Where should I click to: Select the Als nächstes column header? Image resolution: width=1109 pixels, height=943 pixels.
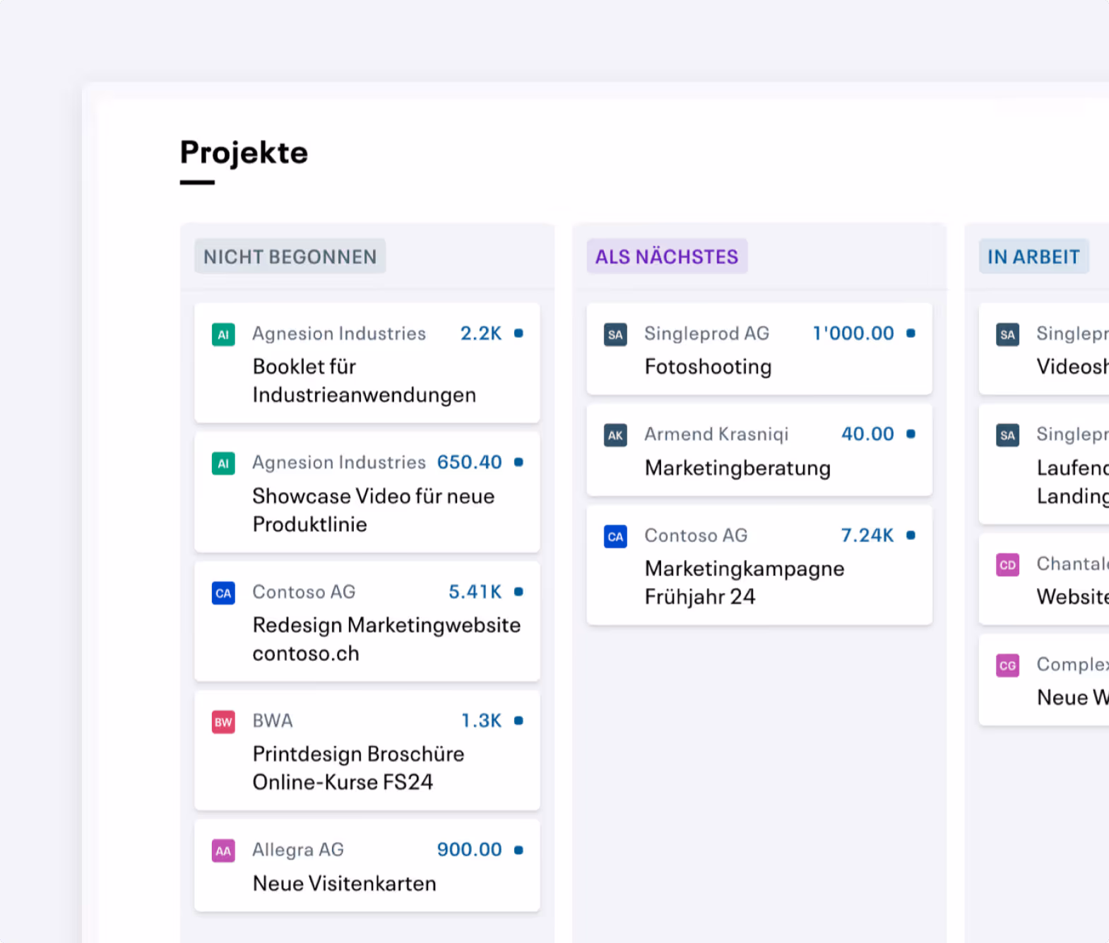click(667, 257)
